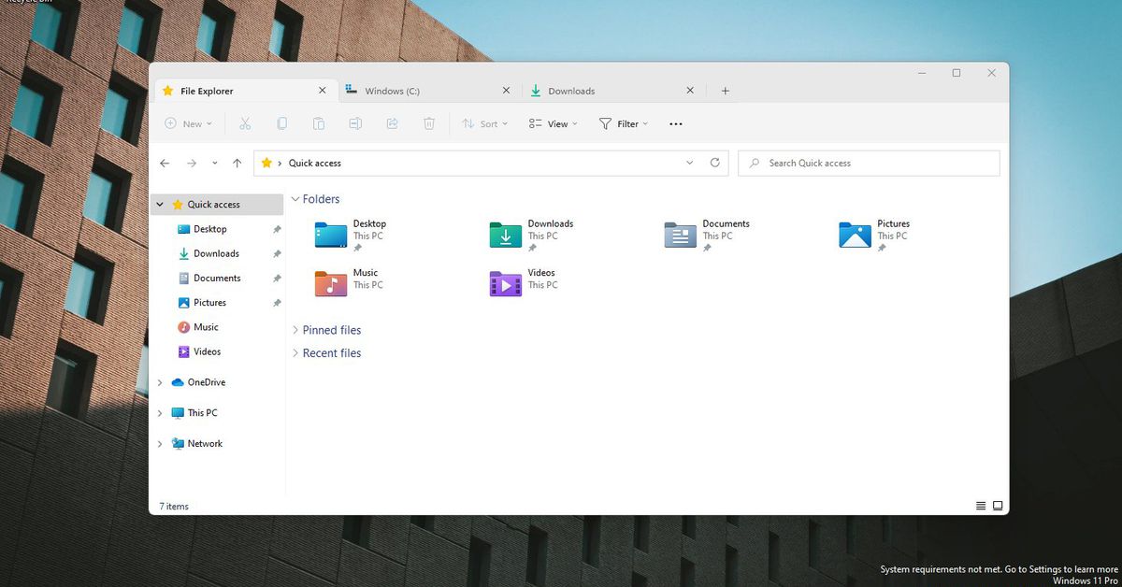Viewport: 1122px width, 587px height.
Task: Select Documents in the navigation pane
Action: pos(217,279)
